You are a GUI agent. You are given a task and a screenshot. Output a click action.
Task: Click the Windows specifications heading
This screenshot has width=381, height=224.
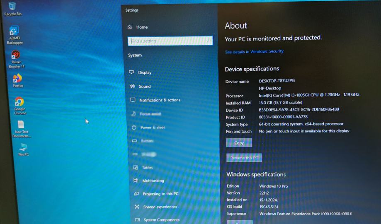(x=256, y=174)
